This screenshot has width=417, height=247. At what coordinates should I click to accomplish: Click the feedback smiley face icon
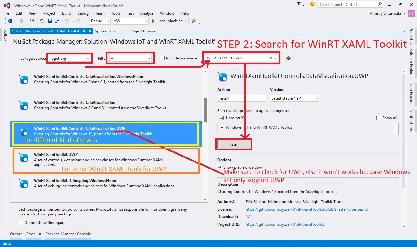(312, 4)
